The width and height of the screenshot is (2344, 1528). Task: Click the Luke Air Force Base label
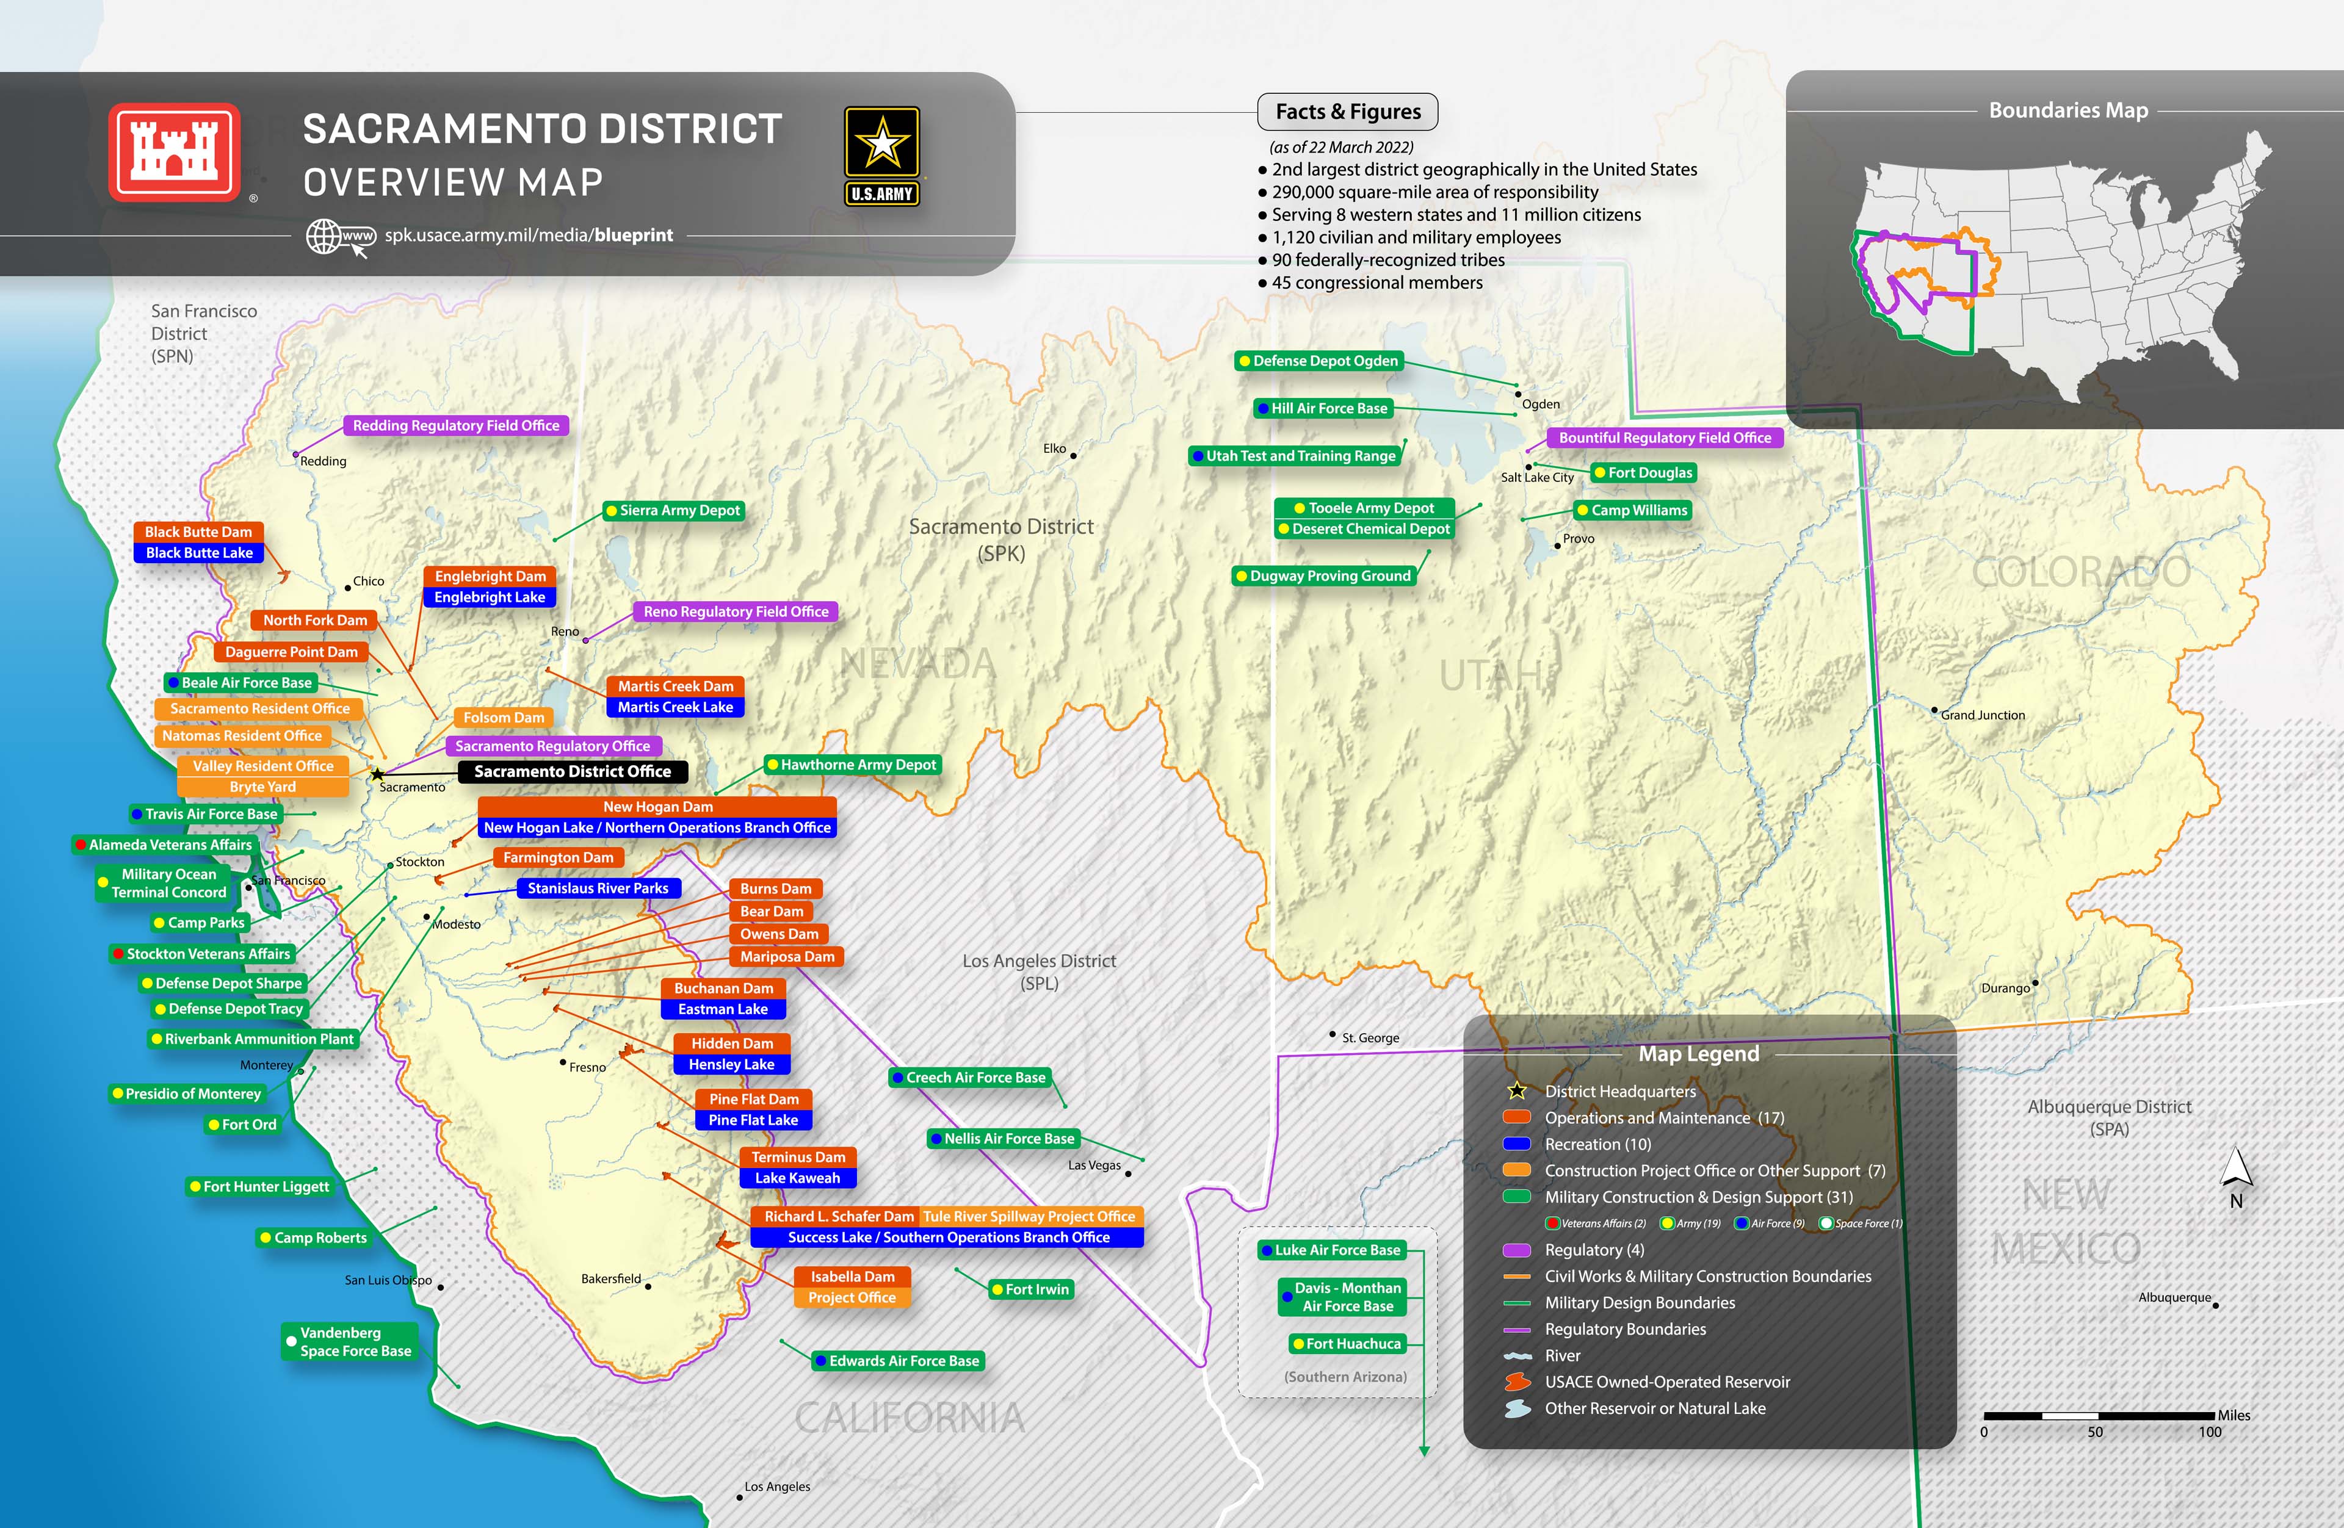pos(1333,1250)
